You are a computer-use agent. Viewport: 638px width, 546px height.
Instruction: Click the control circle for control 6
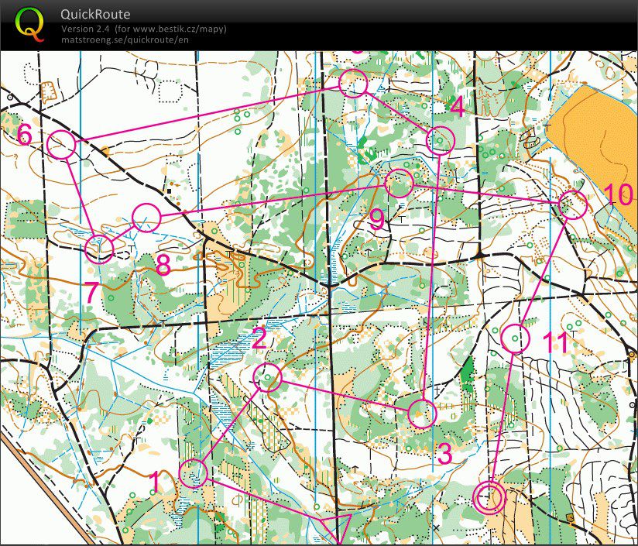[x=61, y=144]
